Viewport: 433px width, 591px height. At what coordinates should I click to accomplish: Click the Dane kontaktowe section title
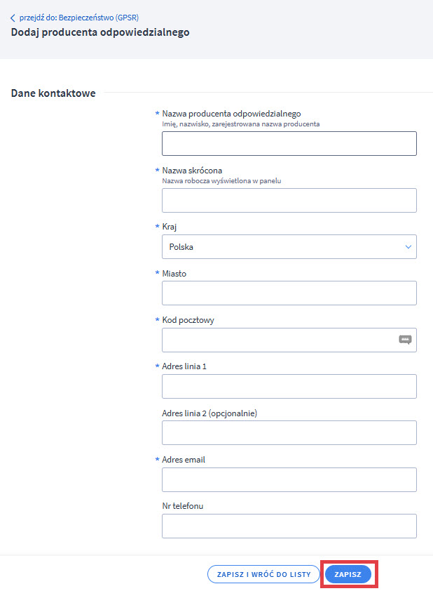(x=53, y=93)
